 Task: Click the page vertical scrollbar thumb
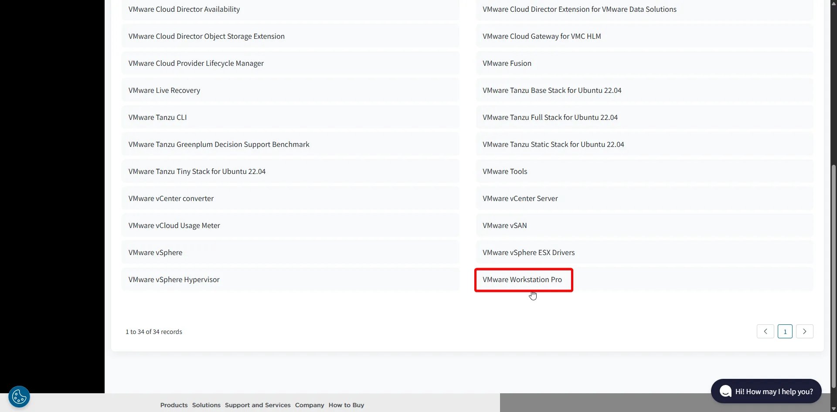point(834,276)
